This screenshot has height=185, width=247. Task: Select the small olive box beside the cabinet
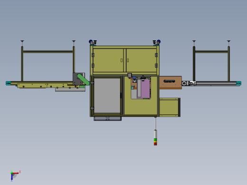[x=170, y=107]
